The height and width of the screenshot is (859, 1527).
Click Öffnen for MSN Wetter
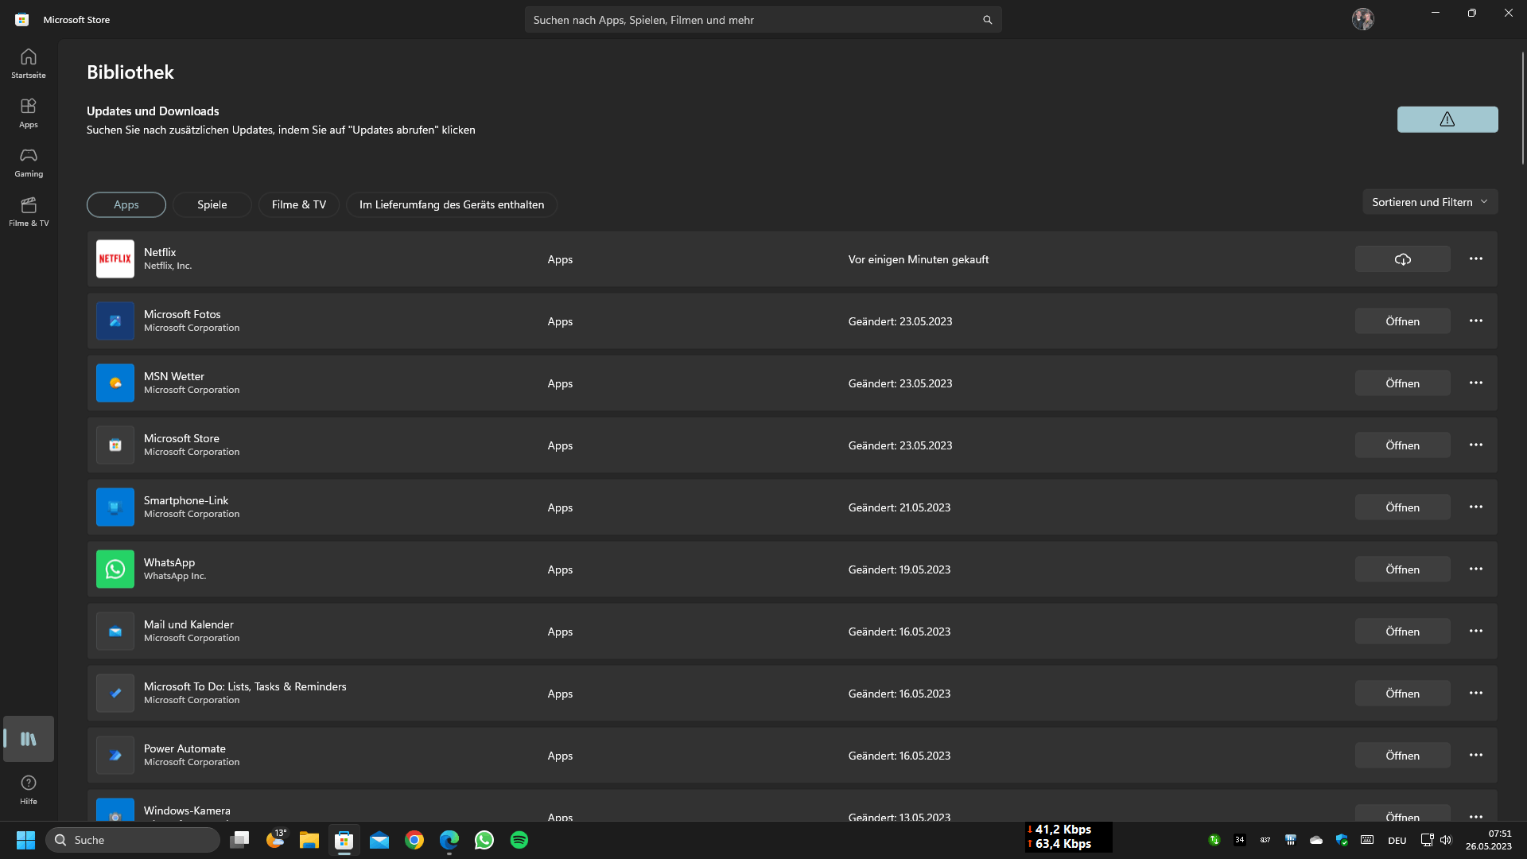click(x=1402, y=383)
